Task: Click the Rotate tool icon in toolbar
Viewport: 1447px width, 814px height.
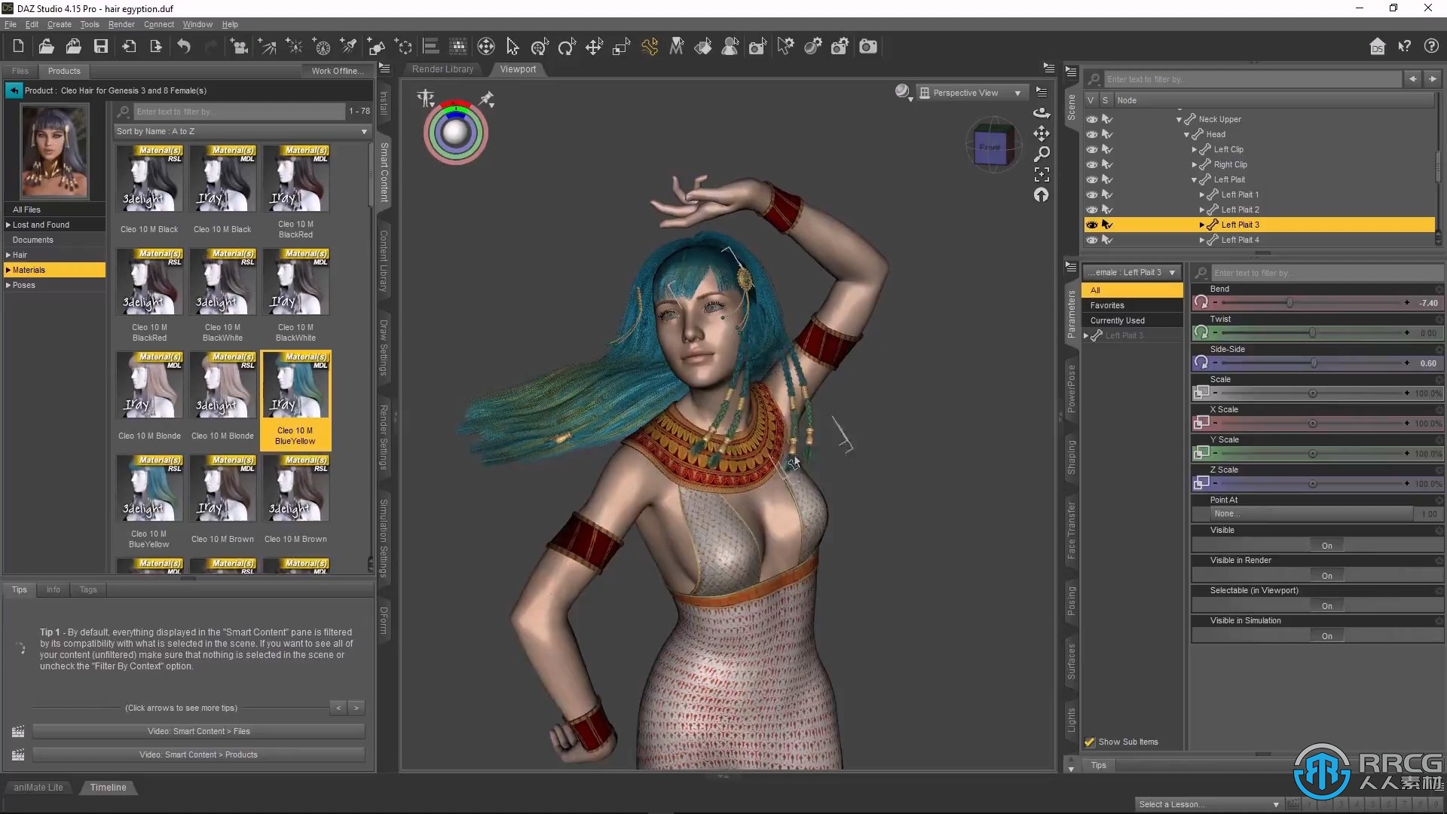Action: pyautogui.click(x=567, y=47)
